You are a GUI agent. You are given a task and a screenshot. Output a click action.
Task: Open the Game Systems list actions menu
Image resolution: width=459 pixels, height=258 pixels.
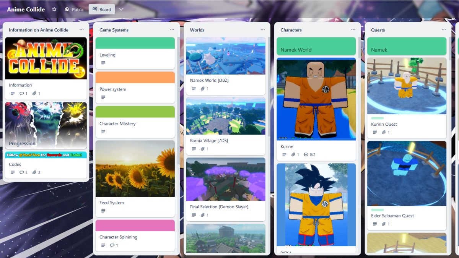tap(172, 30)
